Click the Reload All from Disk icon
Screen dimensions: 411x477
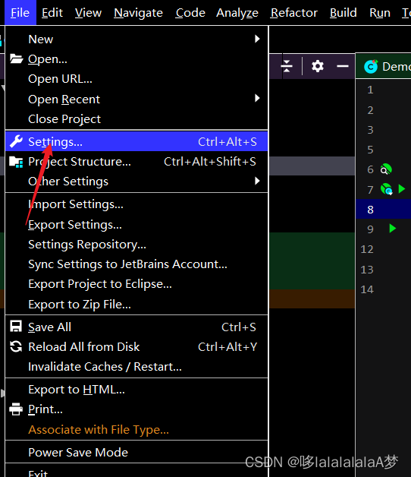click(16, 346)
